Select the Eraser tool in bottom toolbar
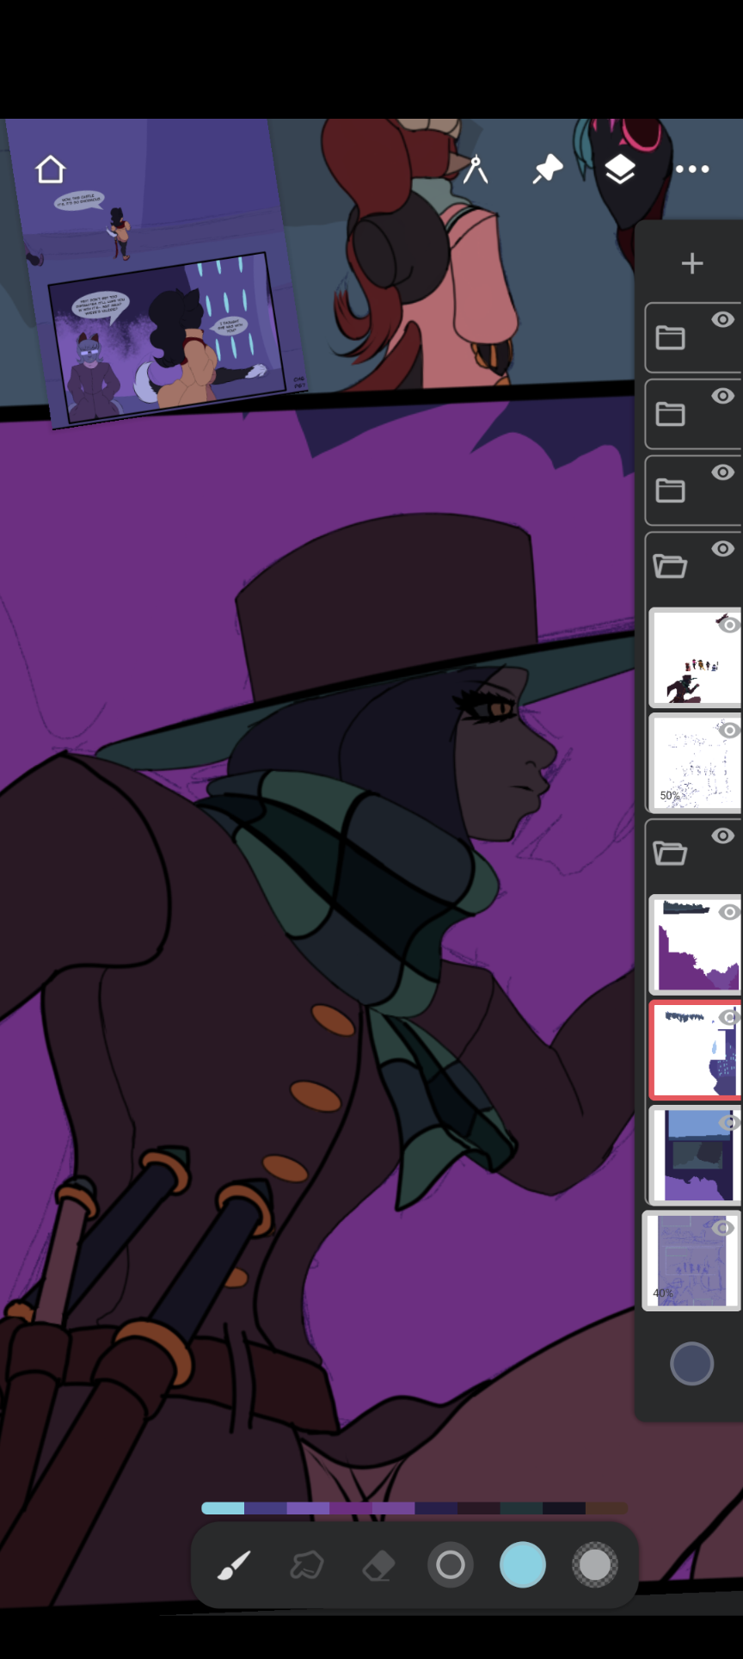Image resolution: width=743 pixels, height=1659 pixels. 378,1565
